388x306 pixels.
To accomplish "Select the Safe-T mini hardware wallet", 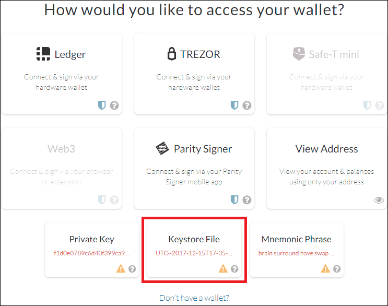I will (x=326, y=74).
